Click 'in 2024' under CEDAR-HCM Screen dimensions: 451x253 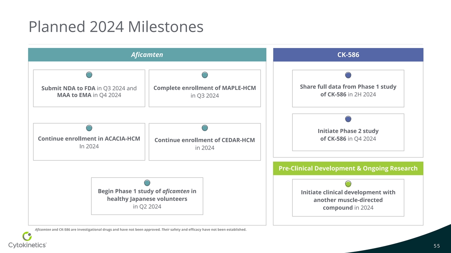click(x=205, y=148)
